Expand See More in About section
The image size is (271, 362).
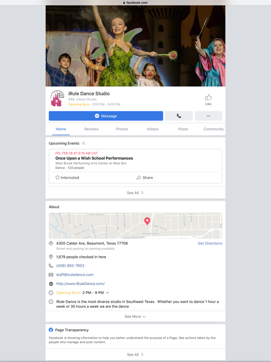(135, 317)
